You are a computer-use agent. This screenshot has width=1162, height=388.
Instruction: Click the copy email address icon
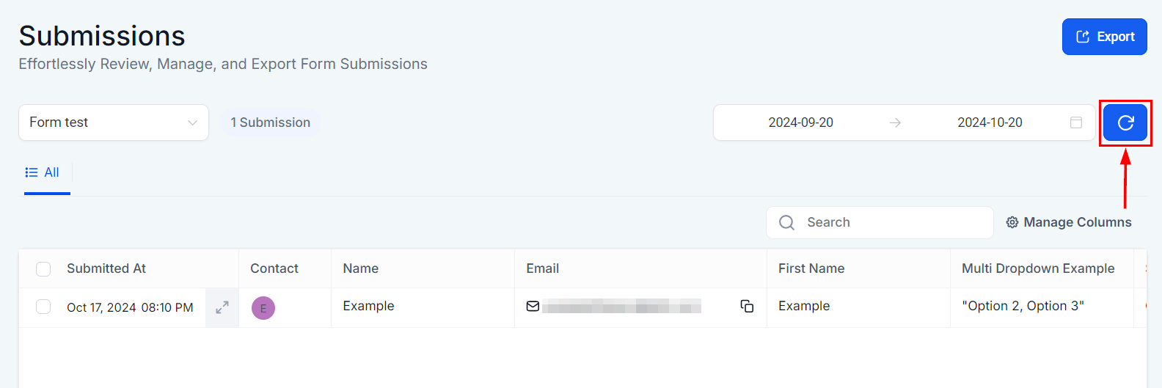(x=747, y=307)
